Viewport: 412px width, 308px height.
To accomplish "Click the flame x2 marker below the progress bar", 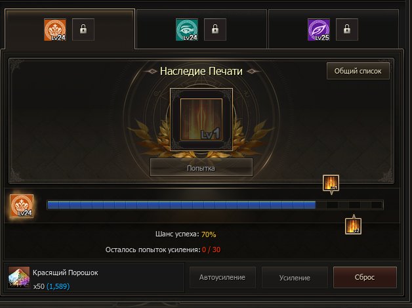I will point(353,226).
